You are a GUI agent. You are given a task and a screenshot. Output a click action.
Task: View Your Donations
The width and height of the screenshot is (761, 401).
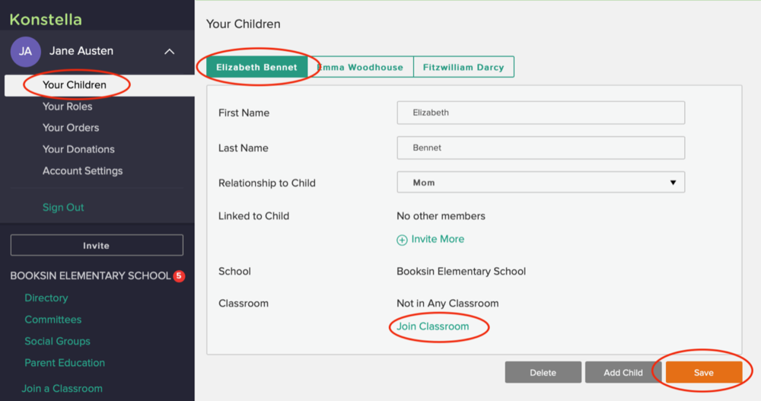[x=78, y=149]
